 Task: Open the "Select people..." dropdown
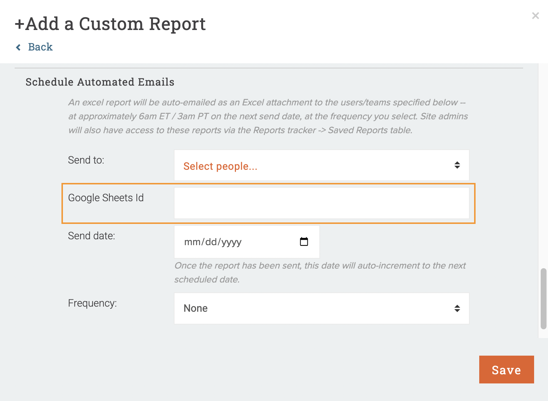point(315,165)
